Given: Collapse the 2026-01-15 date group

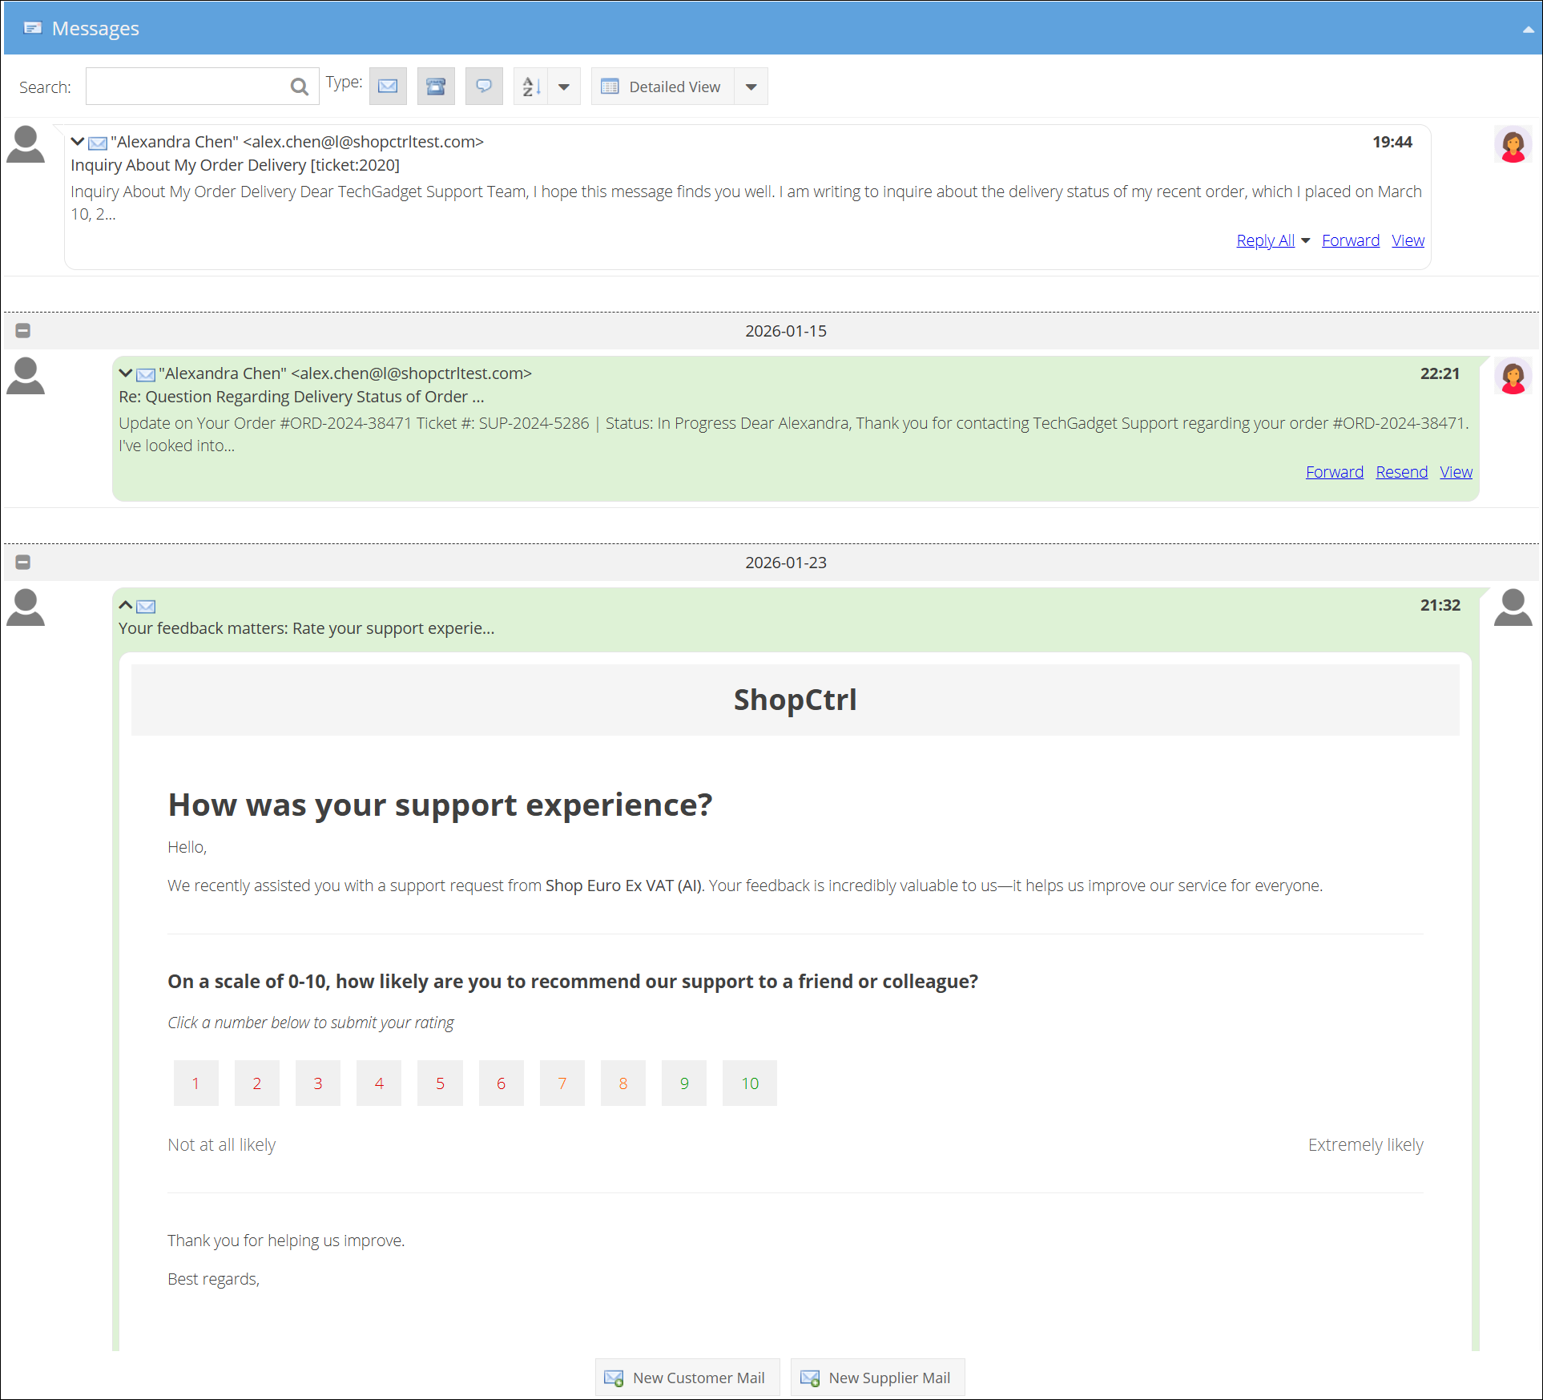Looking at the screenshot, I should click(23, 330).
